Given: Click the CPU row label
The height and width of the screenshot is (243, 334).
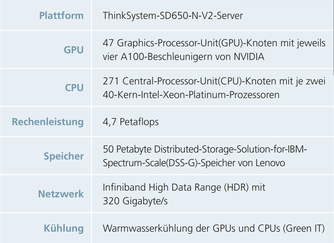Looking at the screenshot, I should click(74, 88).
